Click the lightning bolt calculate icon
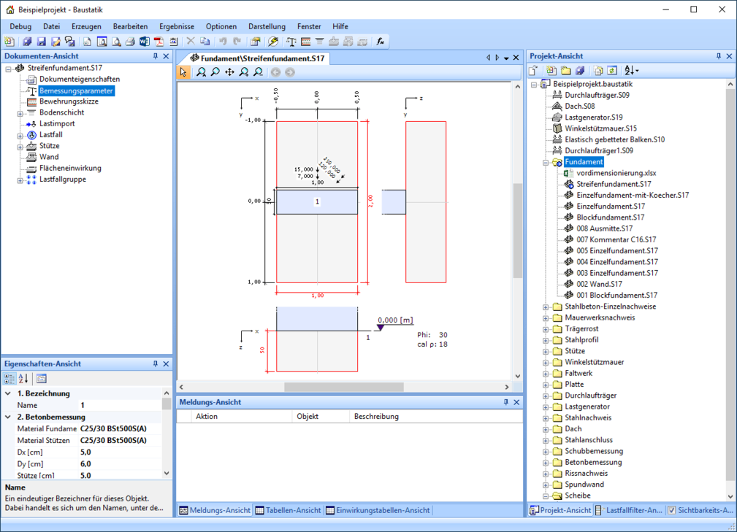Viewport: 737px width, 532px height. [273, 42]
